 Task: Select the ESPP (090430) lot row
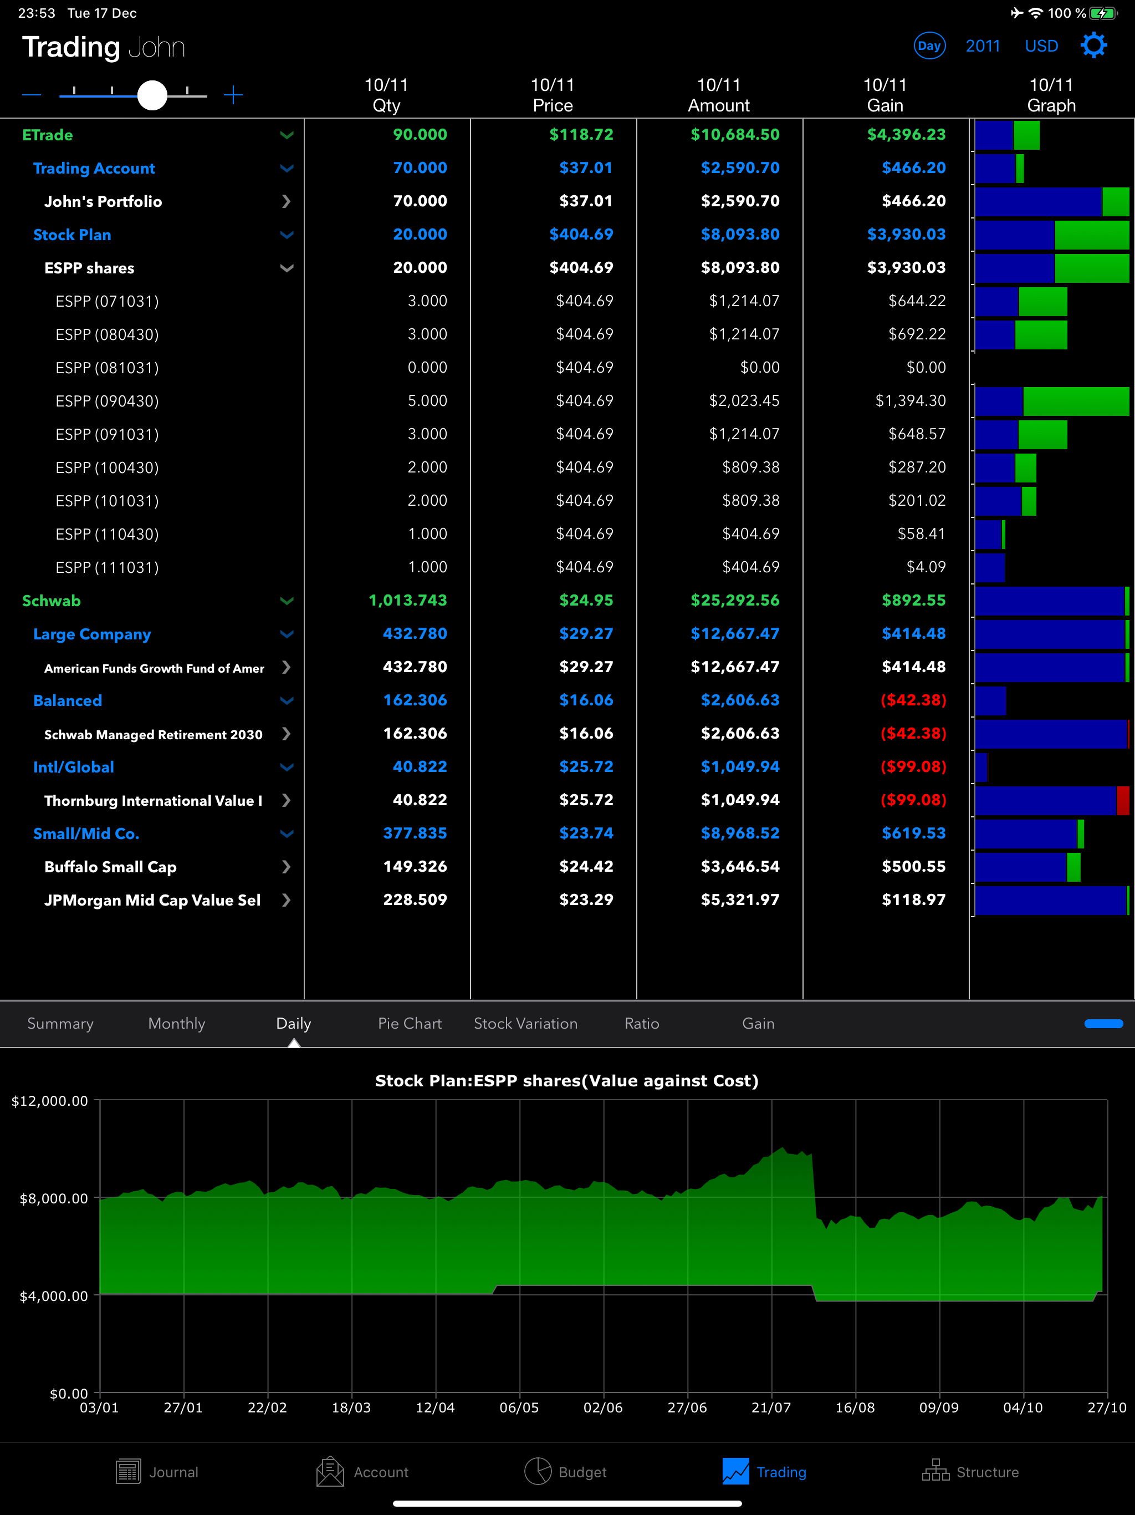pos(108,401)
